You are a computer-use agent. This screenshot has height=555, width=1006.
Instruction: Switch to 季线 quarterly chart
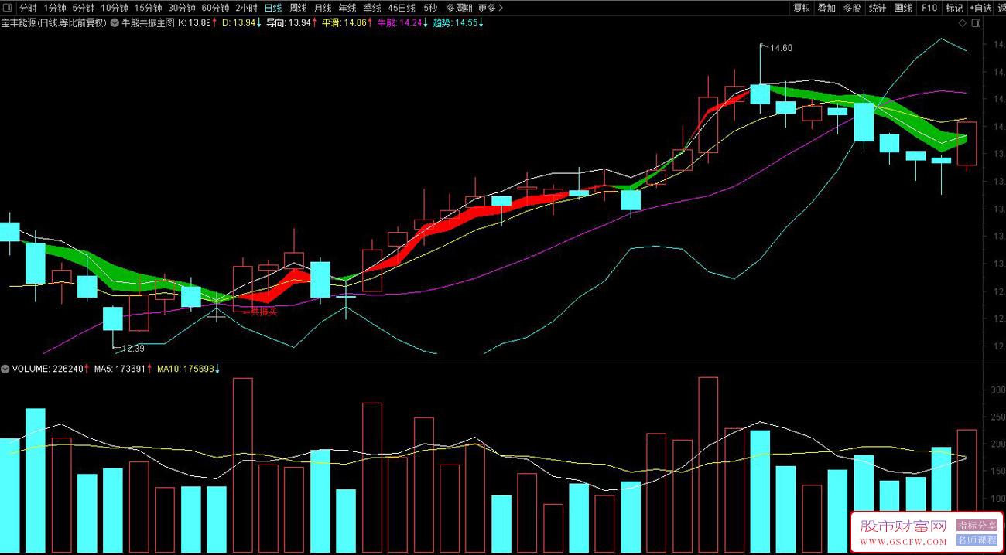click(x=372, y=8)
